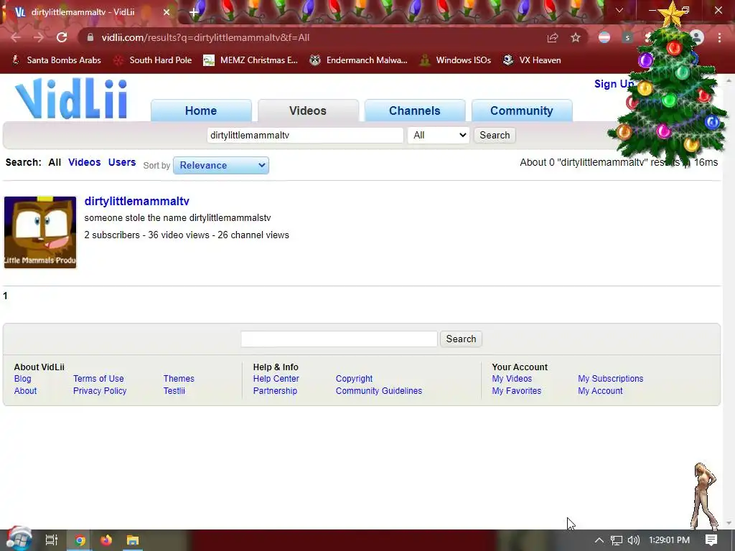Open the Channels tab
This screenshot has height=551, width=735.
(x=414, y=110)
